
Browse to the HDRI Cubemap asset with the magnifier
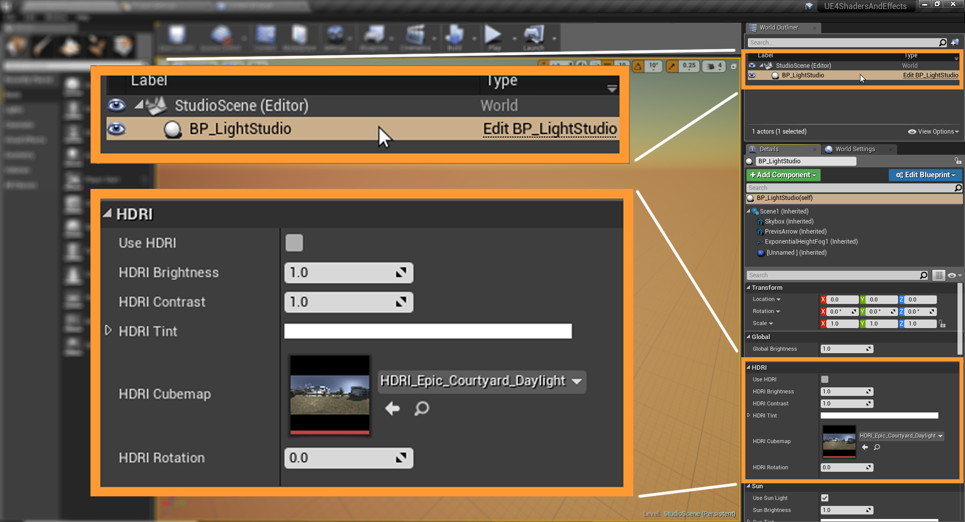pyautogui.click(x=877, y=447)
